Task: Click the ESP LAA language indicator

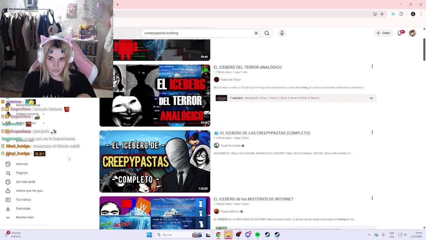Action: [392, 235]
